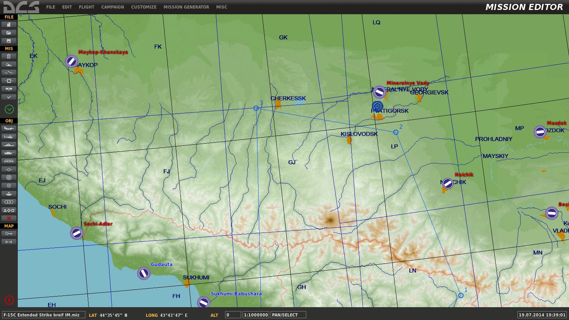Select the distance ruler measuring tool
Viewport: 569px width, 320px height.
(9, 242)
